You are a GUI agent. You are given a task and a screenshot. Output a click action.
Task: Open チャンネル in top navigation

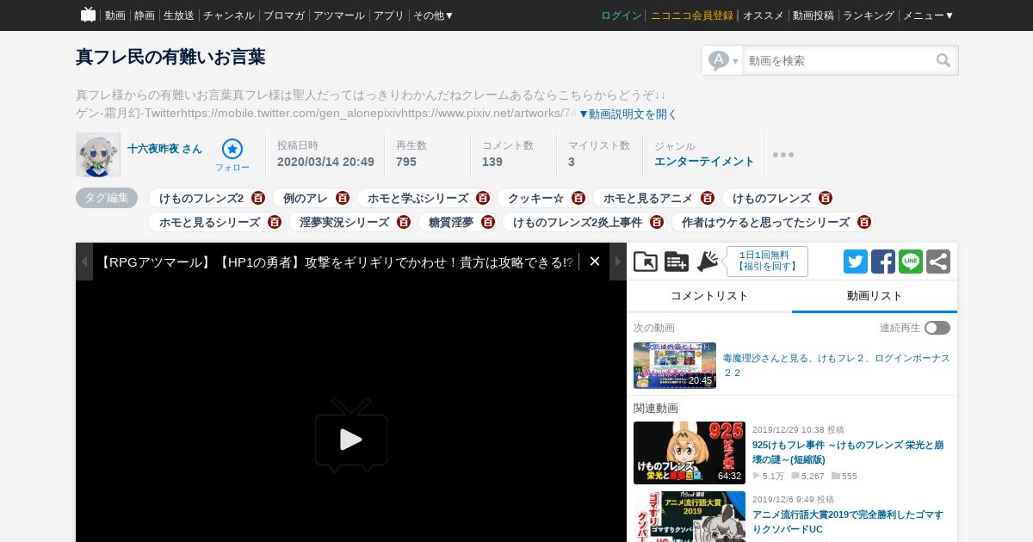coord(229,15)
